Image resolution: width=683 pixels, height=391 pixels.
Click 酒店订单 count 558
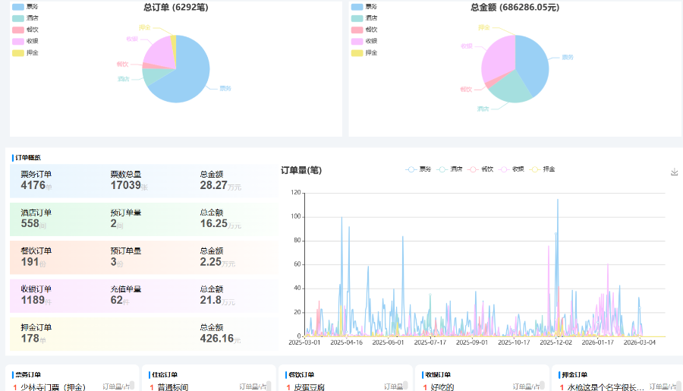tap(30, 224)
